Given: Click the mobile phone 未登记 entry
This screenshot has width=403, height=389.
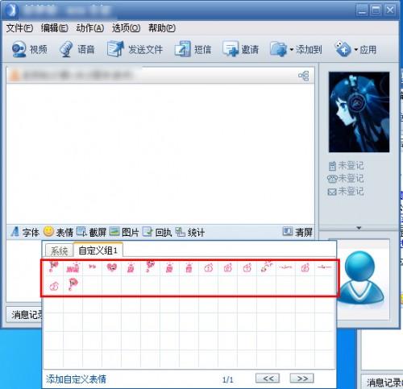Looking at the screenshot, I should point(346,166).
